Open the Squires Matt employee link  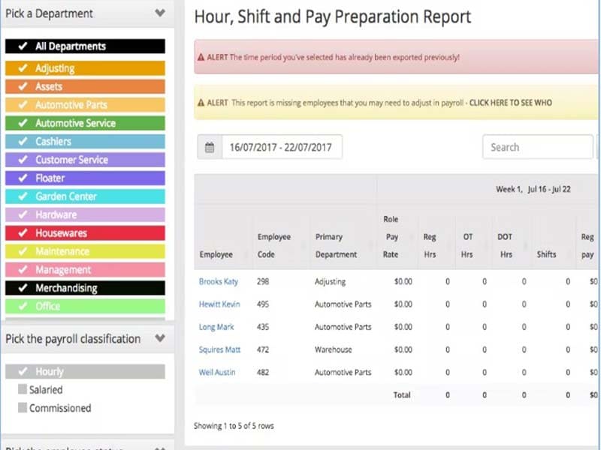221,349
